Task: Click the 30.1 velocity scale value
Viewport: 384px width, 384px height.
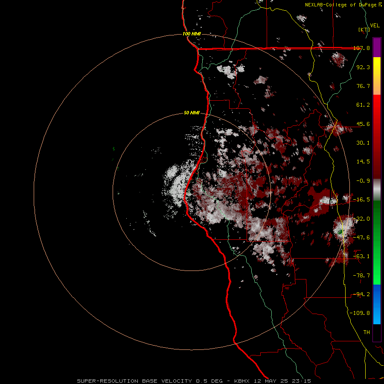Action: coord(363,143)
